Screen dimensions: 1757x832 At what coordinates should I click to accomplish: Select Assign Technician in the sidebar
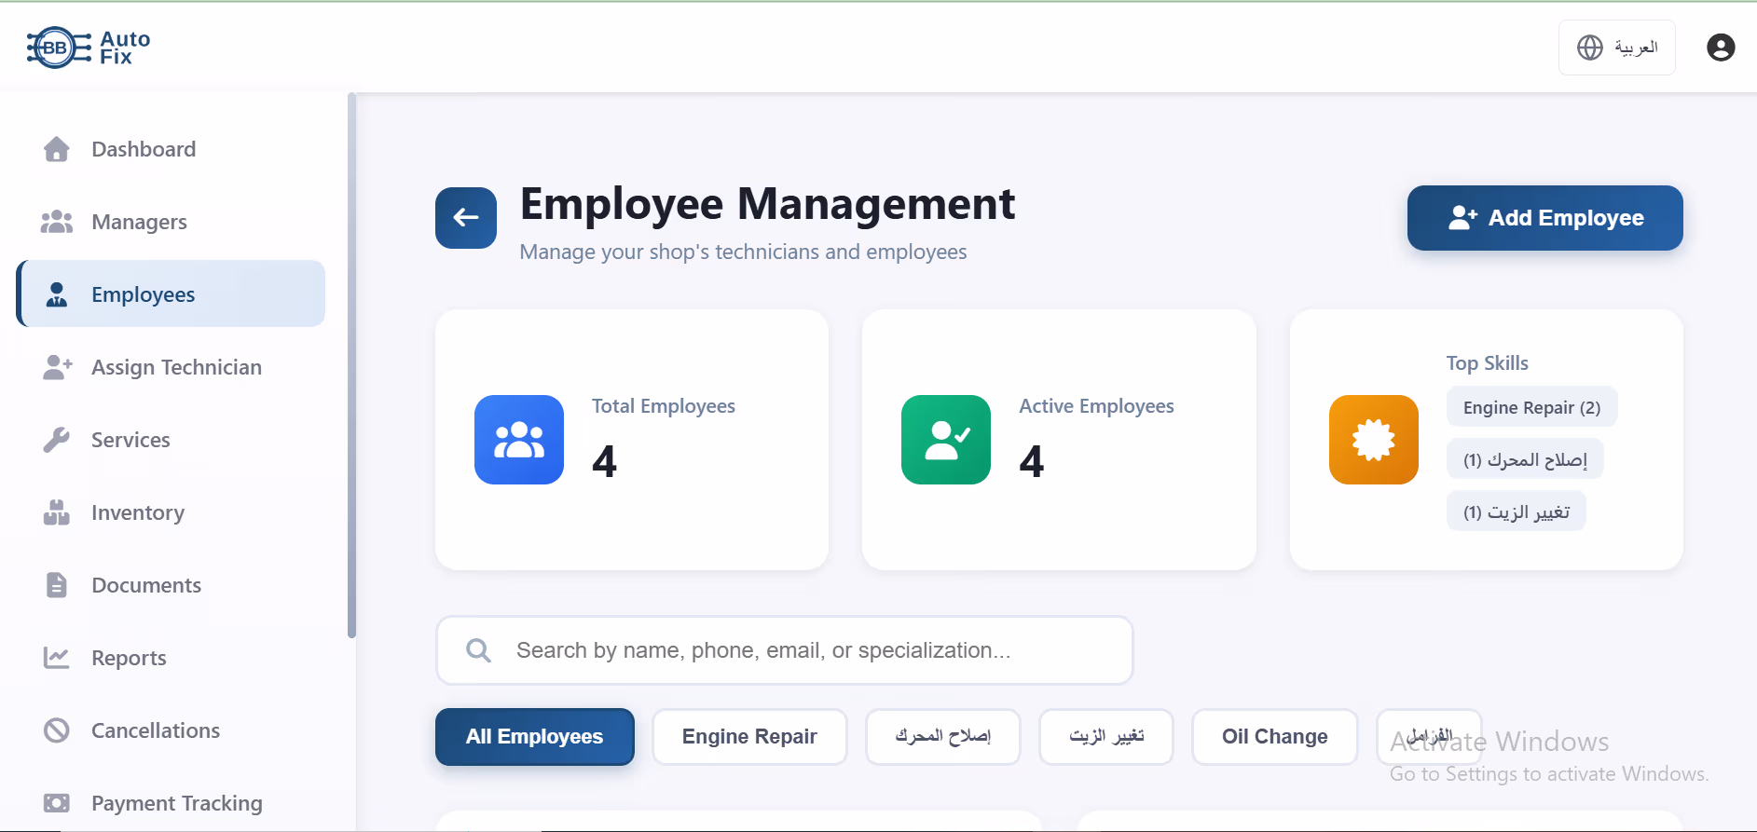(x=171, y=367)
